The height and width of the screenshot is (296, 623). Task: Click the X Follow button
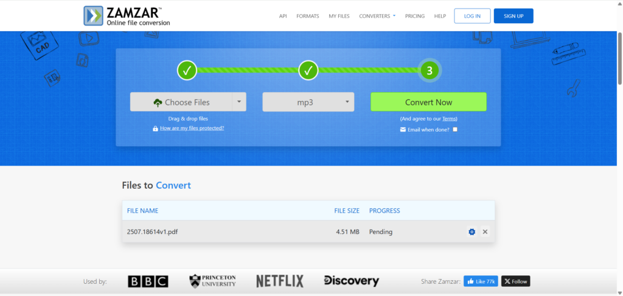(x=516, y=281)
